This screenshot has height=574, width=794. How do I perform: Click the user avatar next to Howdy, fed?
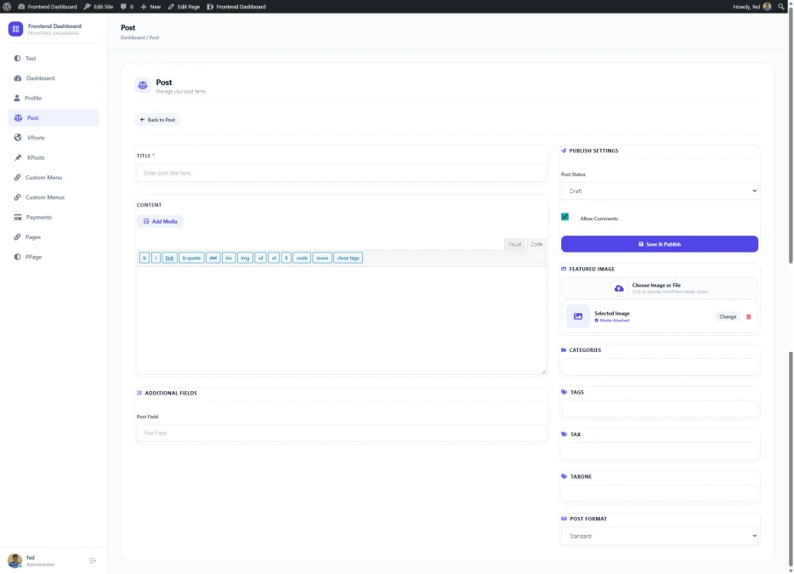(767, 7)
